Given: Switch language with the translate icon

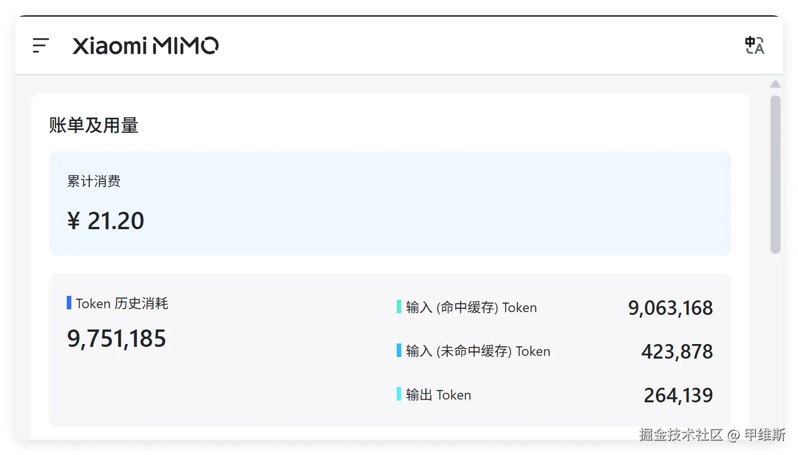Looking at the screenshot, I should pos(754,45).
